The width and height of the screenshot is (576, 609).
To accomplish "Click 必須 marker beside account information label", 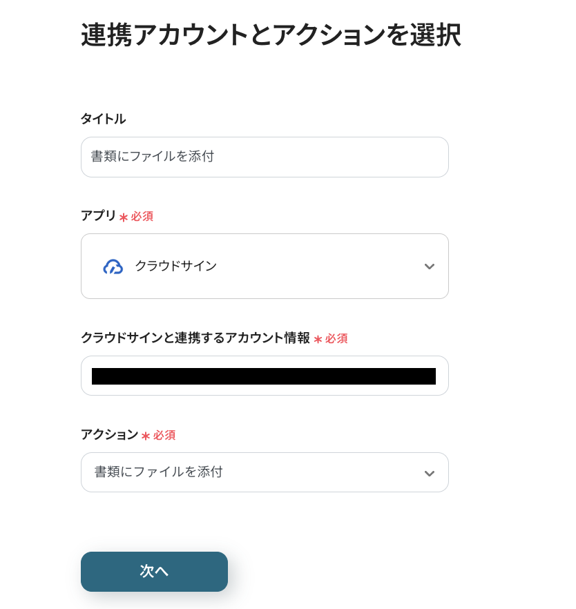I will coord(336,339).
